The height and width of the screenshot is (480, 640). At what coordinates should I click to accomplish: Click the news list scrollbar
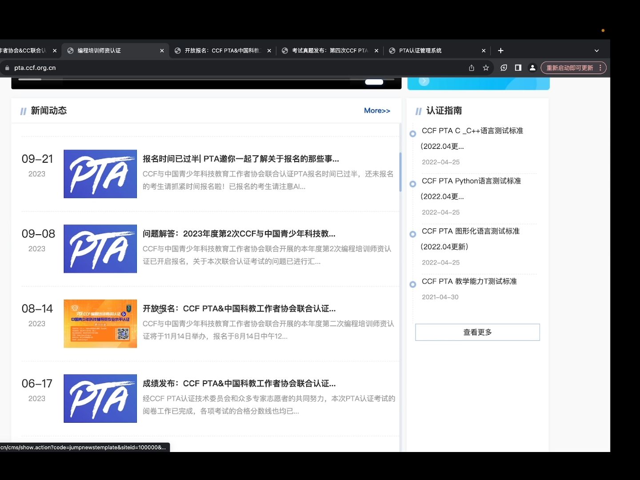(x=400, y=172)
